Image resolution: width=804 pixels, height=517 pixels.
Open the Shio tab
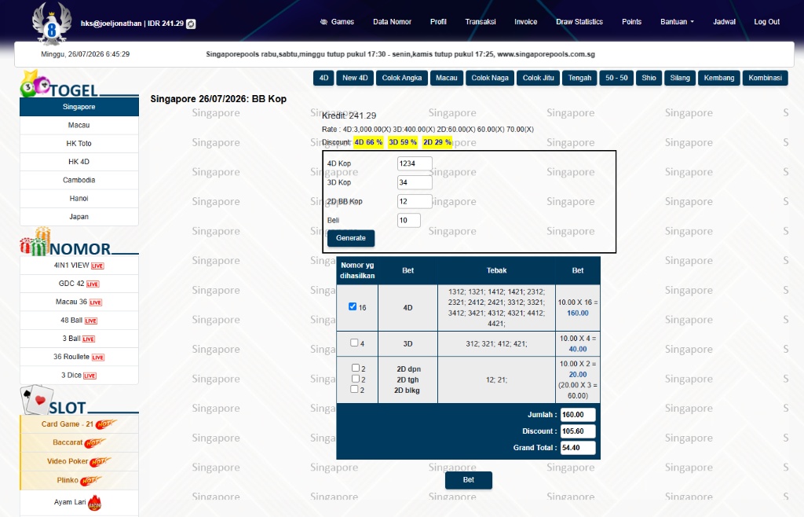[649, 78]
